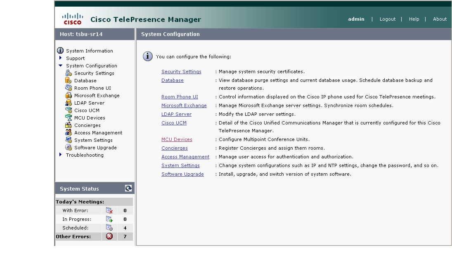The height and width of the screenshot is (263, 452).
Task: Open the Security Settings link in main pane
Action: coord(181,72)
